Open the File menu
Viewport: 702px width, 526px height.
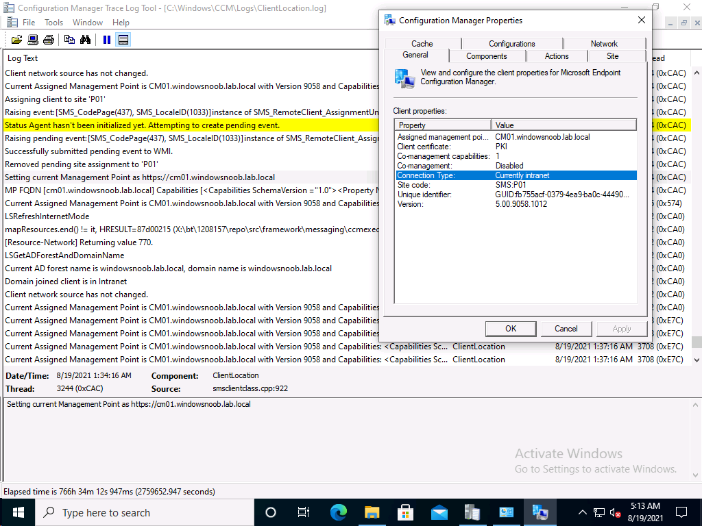(x=29, y=23)
